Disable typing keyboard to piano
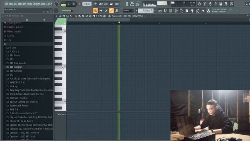Screen dimensions: 250x141 point(95,11)
